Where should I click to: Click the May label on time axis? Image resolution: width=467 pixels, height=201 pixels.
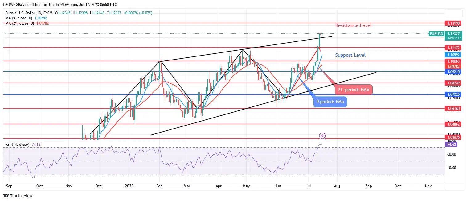(246, 186)
